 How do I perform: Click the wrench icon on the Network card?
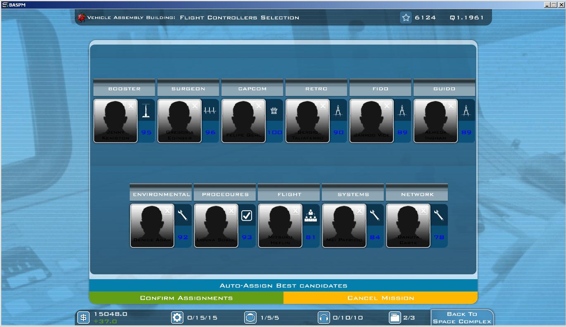pos(438,215)
